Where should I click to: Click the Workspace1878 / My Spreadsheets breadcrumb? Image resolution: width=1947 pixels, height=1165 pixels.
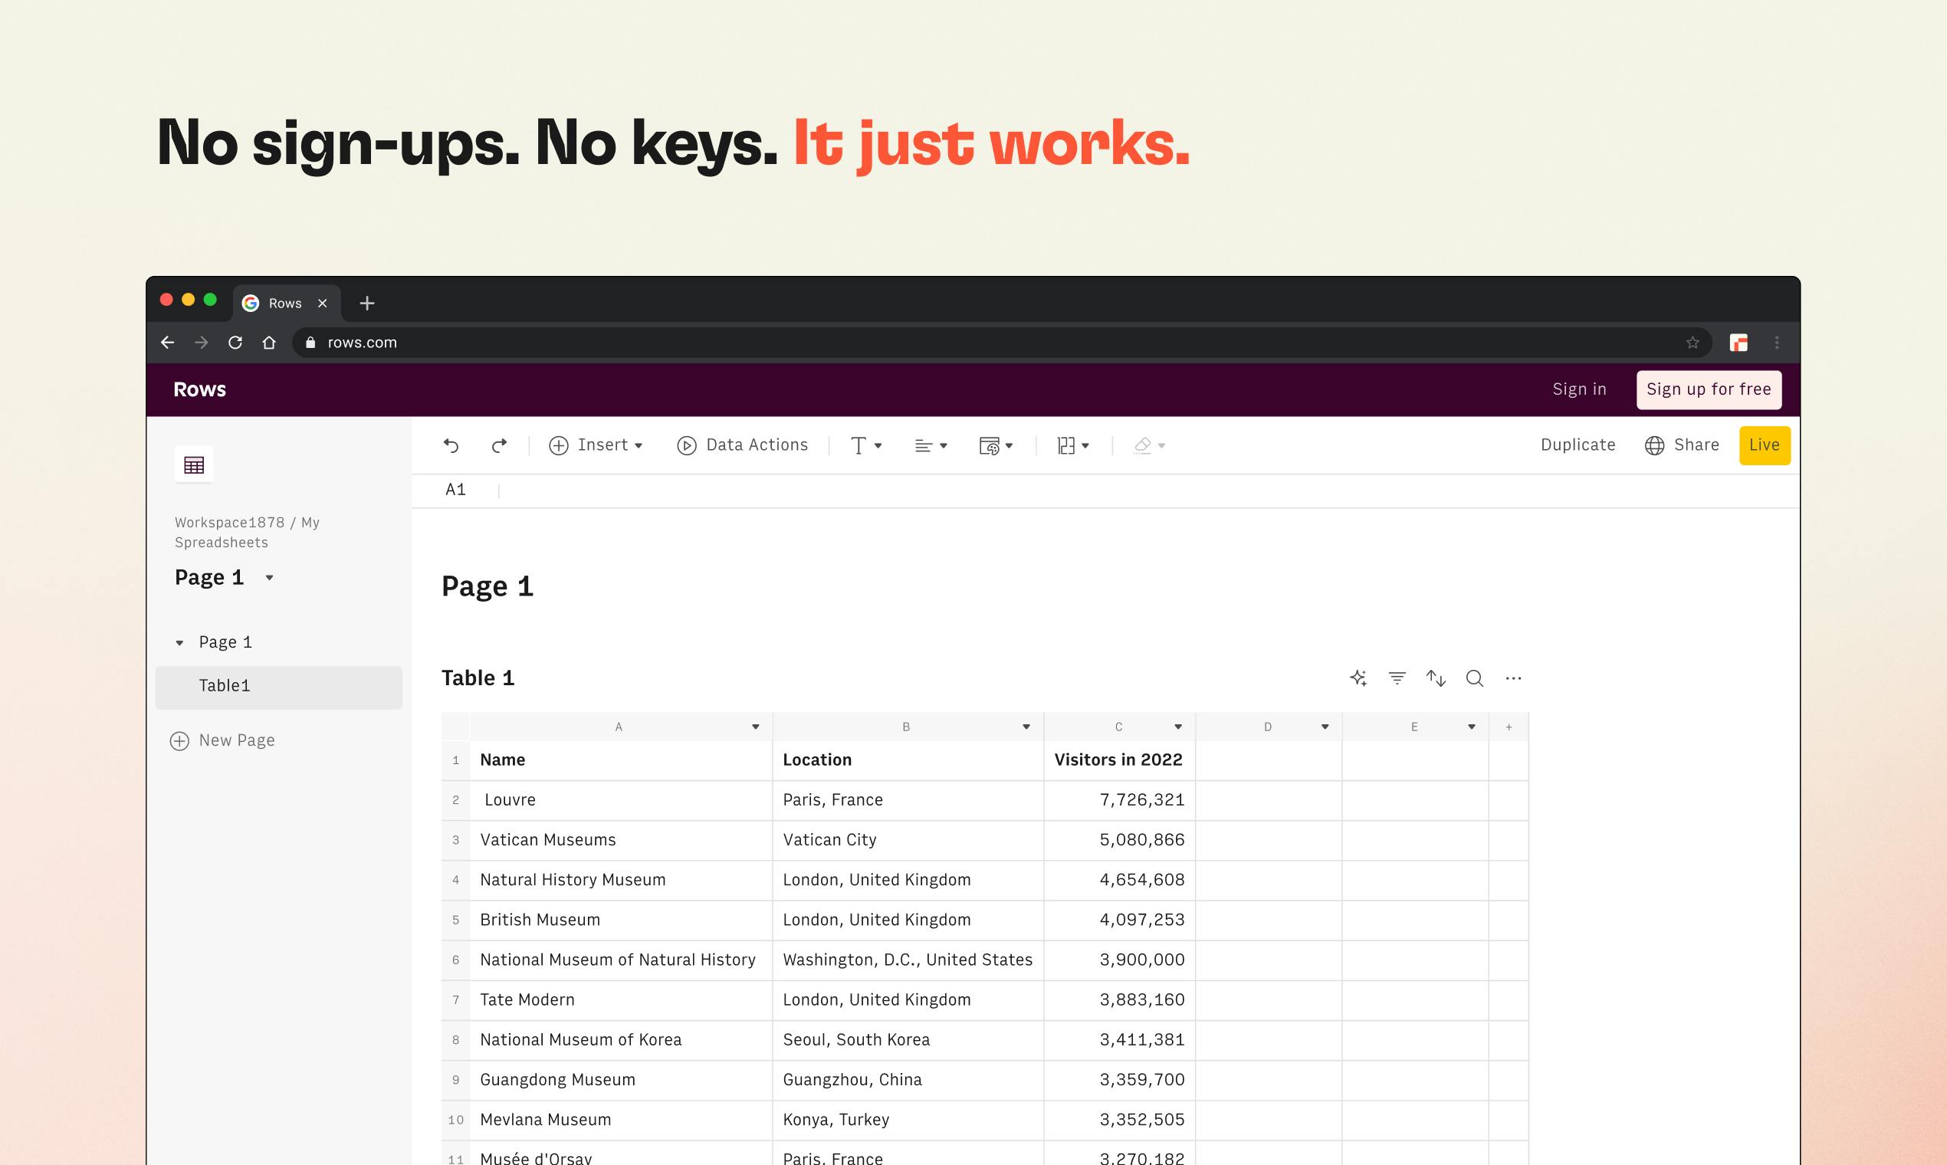point(247,532)
